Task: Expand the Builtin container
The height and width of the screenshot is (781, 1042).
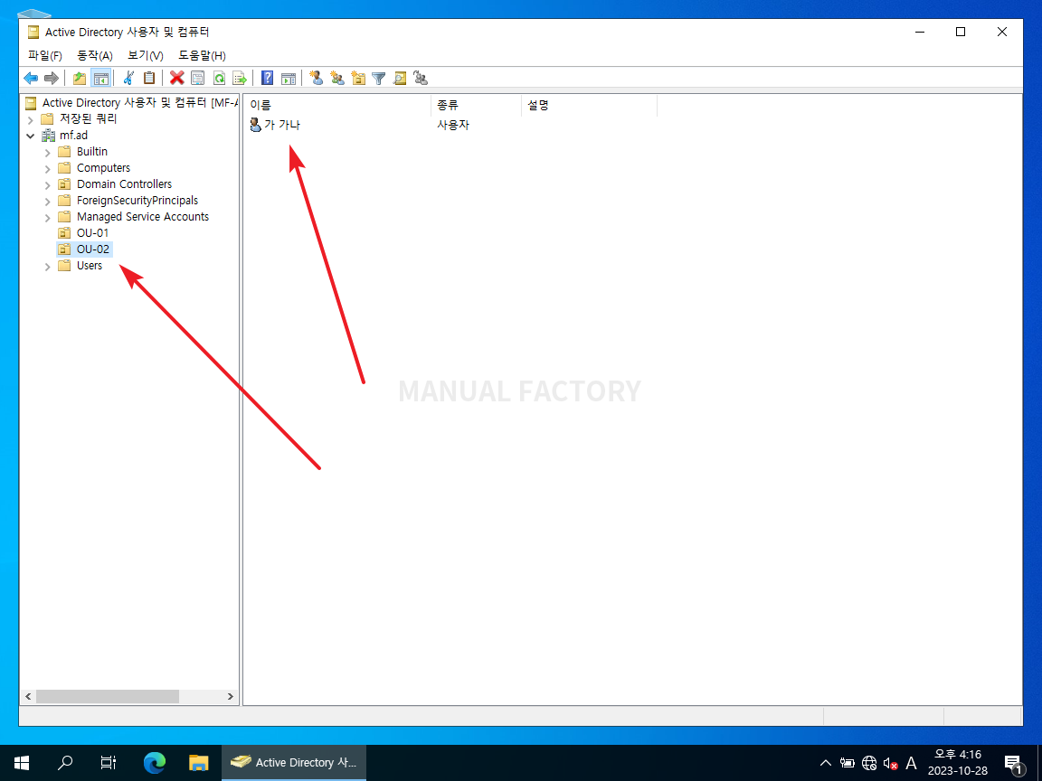Action: click(47, 152)
